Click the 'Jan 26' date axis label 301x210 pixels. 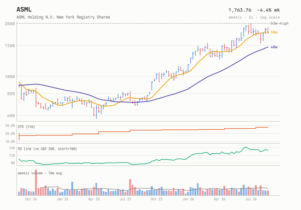click(x=188, y=199)
